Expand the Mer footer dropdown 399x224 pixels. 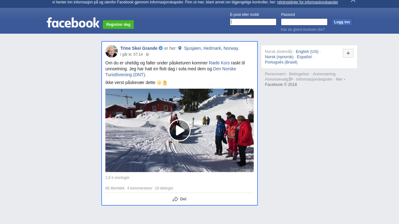[340, 79]
